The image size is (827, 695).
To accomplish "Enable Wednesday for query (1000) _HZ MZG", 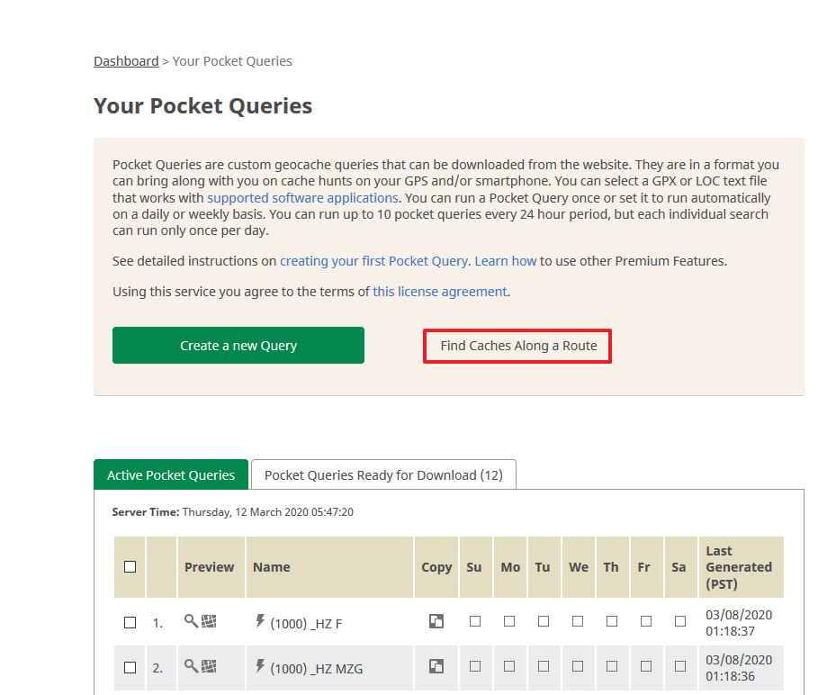I will (x=578, y=666).
